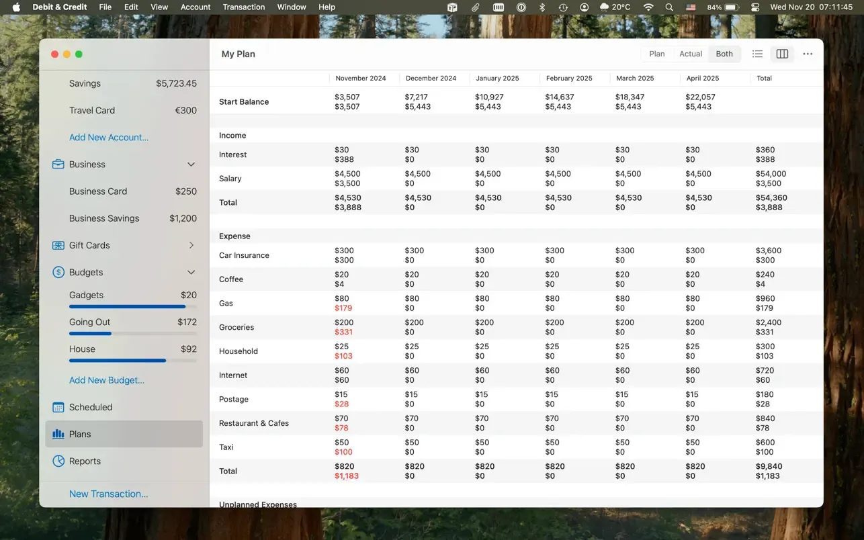Click the Business briefcase icon
This screenshot has height=540, width=864.
(58, 165)
